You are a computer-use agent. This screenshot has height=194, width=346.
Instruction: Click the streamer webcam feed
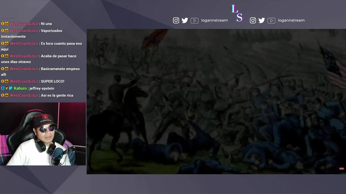(43, 134)
